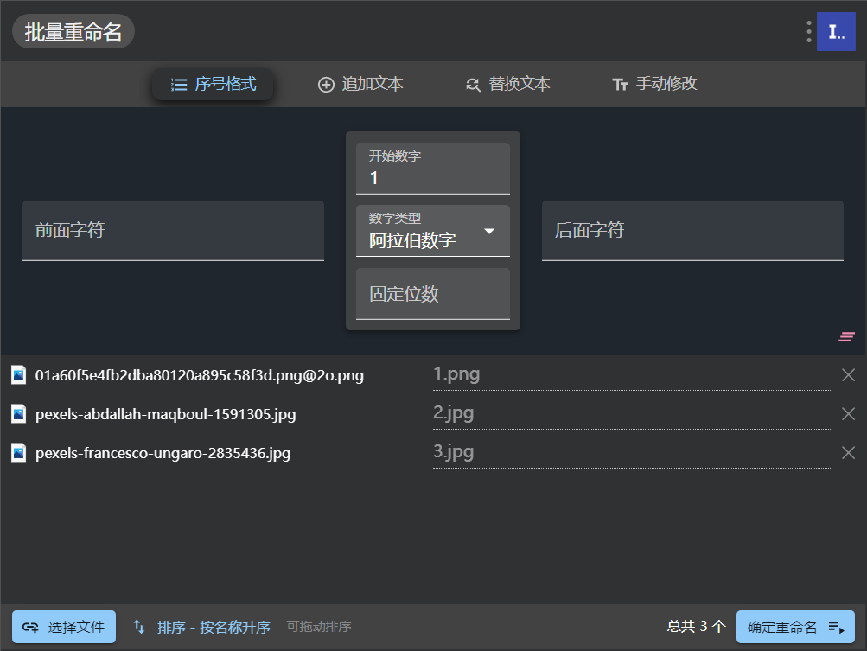This screenshot has width=867, height=651.
Task: Select file name 01a60f5e4fb2dba80120a895c58f3d.png@2o.png
Action: [x=200, y=375]
